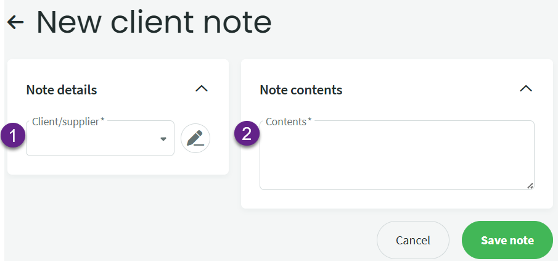Click the blank area of the Note details card

coord(118,165)
